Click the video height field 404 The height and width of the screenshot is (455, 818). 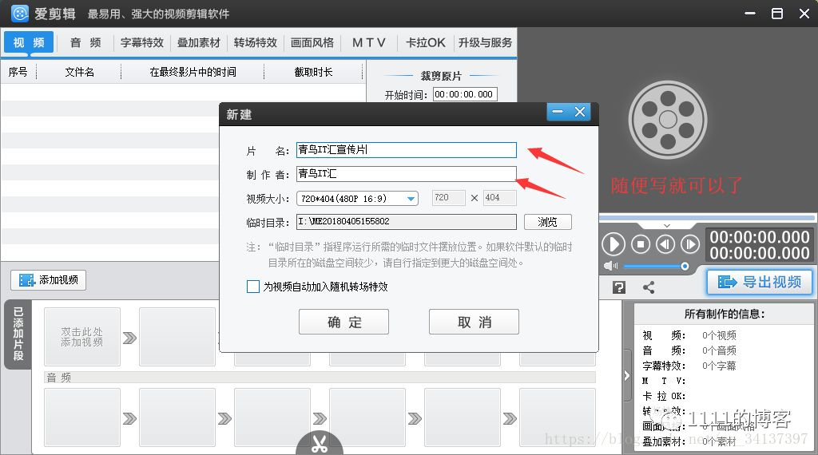click(x=500, y=198)
